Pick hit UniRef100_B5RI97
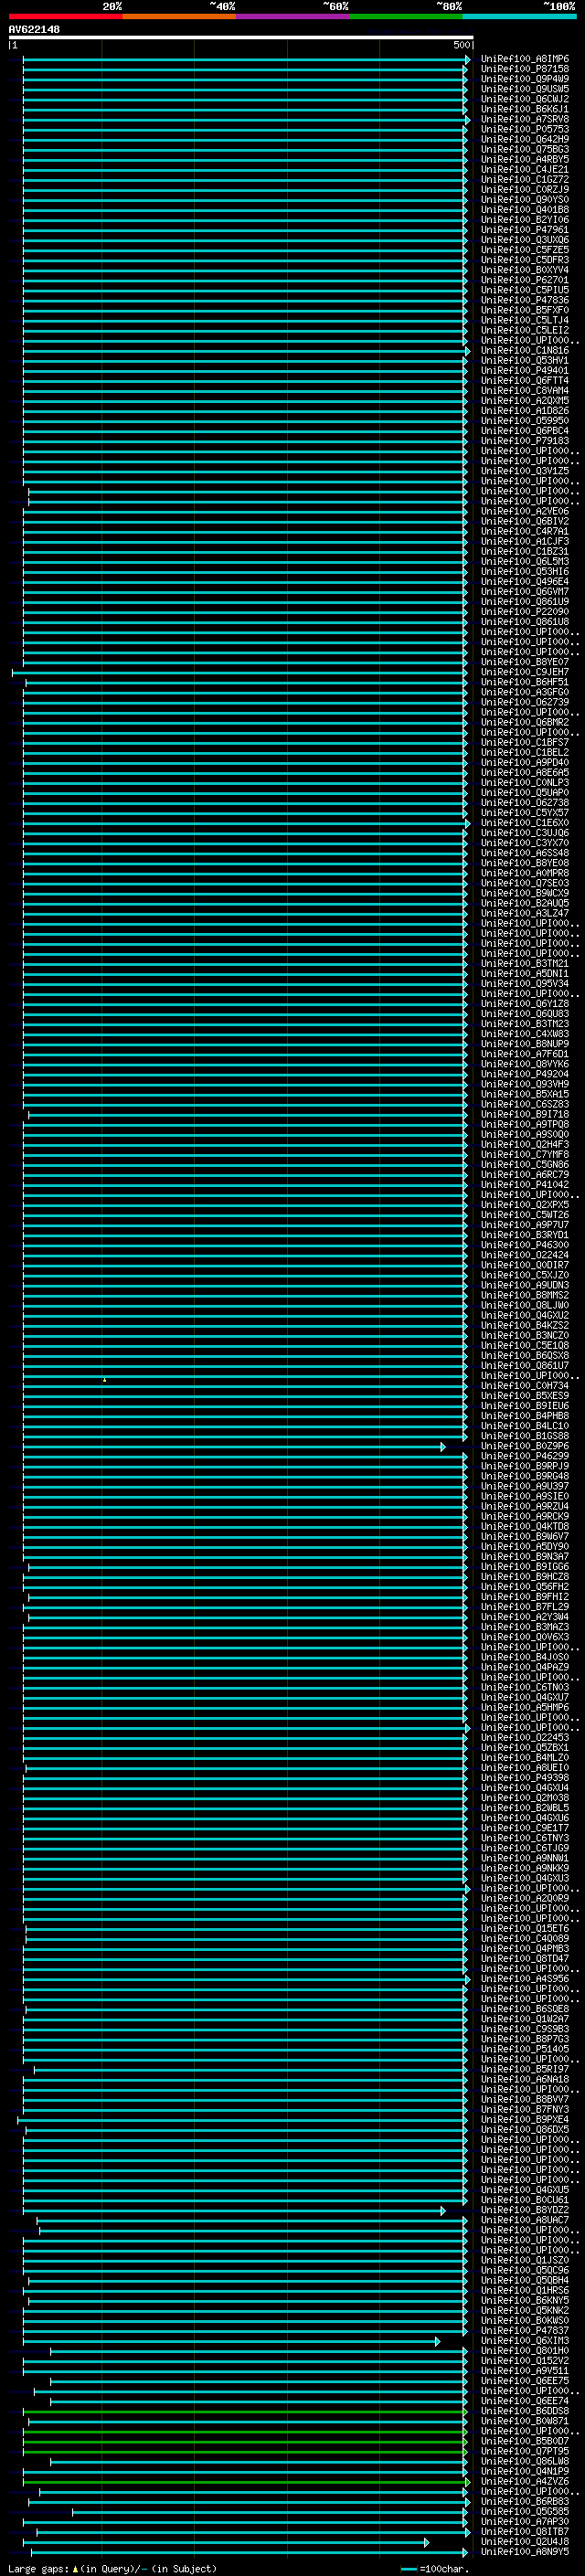Image resolution: width=585 pixels, height=2576 pixels. point(524,2069)
